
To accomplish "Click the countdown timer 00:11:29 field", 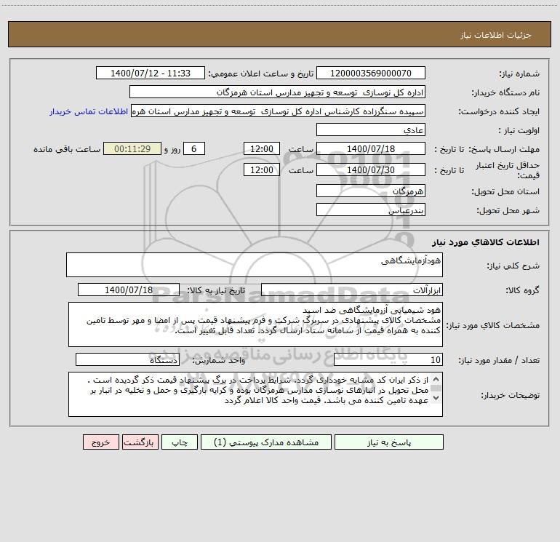I will coord(132,148).
